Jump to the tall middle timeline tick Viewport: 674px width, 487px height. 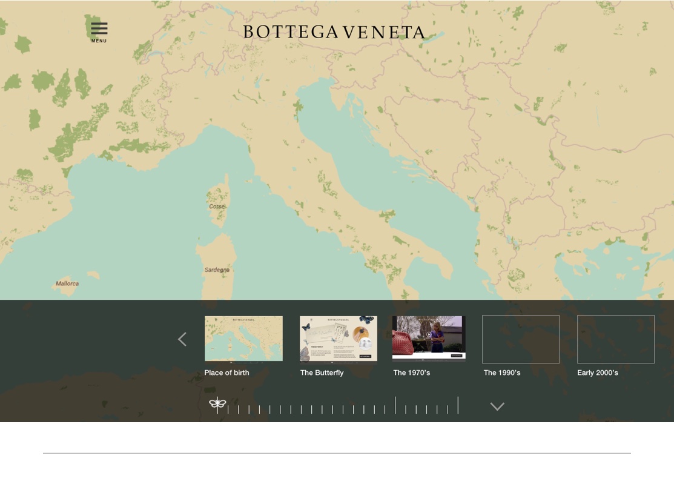(395, 405)
